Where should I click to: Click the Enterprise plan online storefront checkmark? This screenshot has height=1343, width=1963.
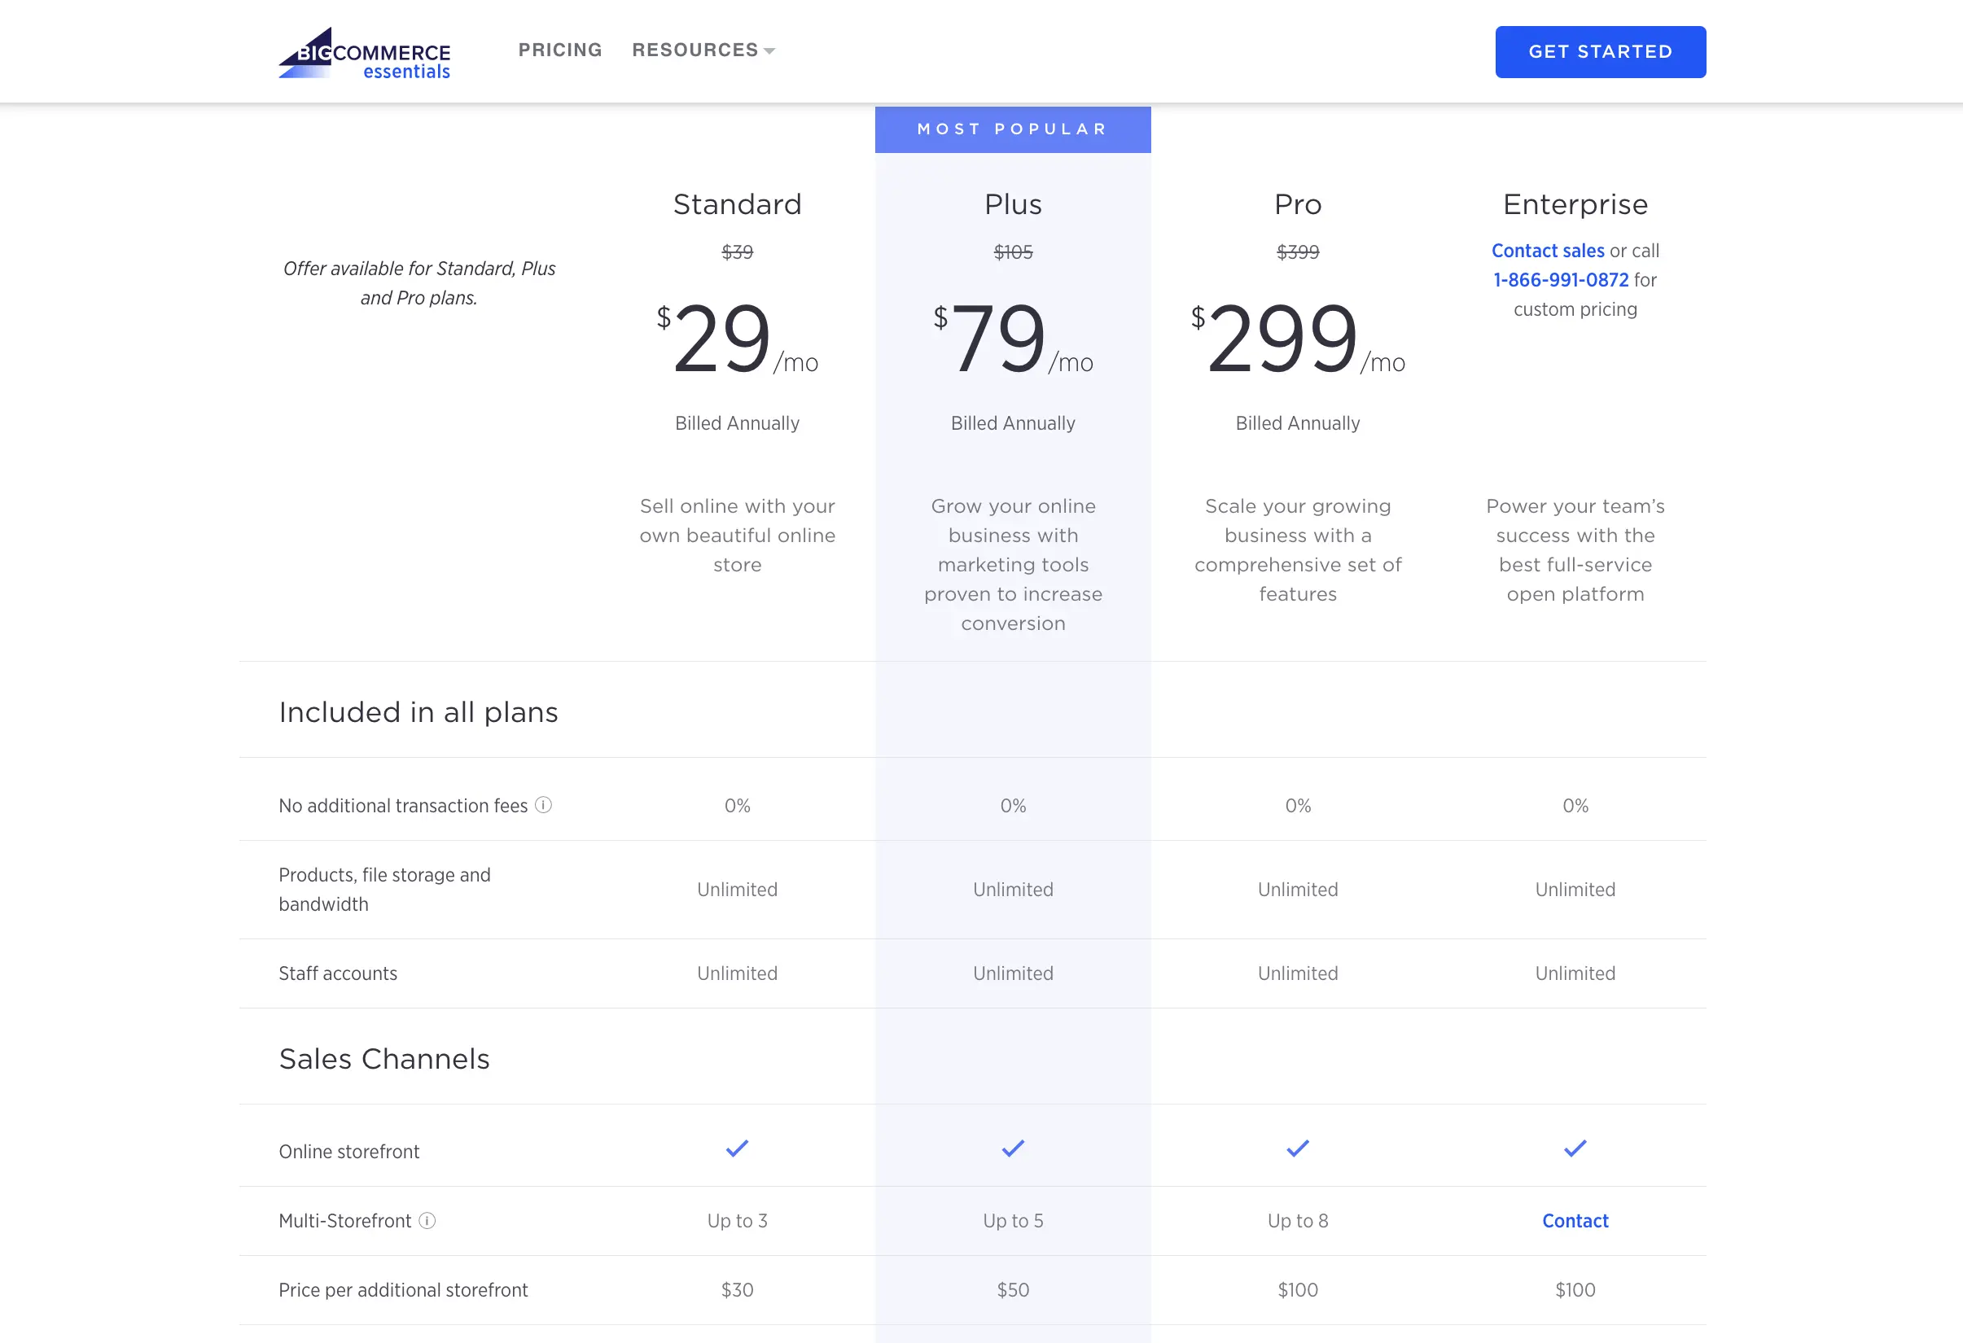[x=1574, y=1148]
